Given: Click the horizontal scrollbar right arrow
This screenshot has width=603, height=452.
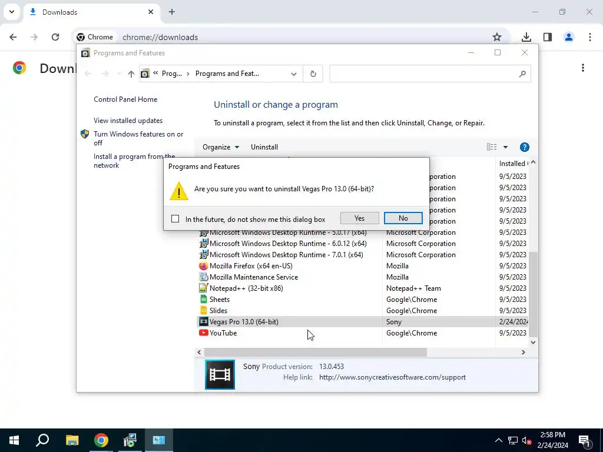Looking at the screenshot, I should (x=523, y=352).
